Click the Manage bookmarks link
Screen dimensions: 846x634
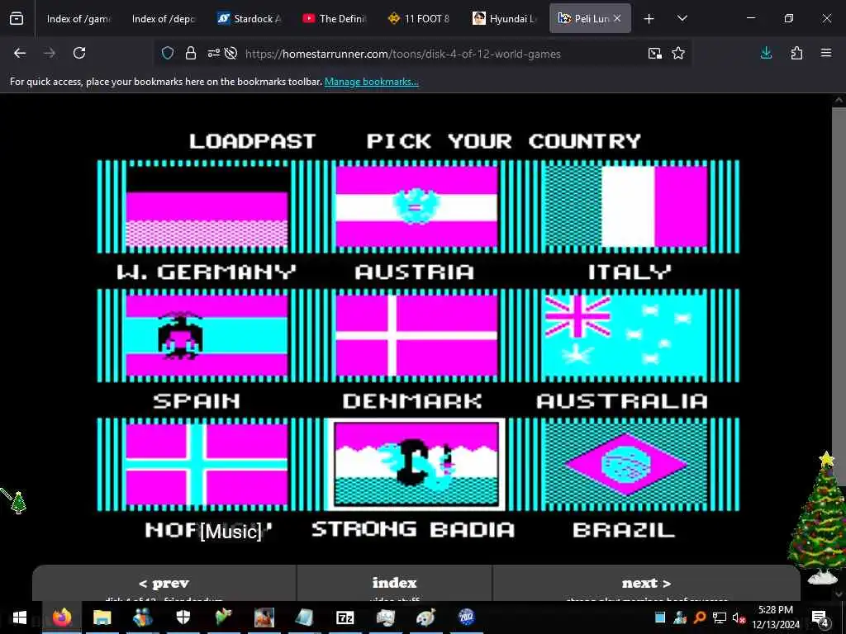pyautogui.click(x=371, y=82)
